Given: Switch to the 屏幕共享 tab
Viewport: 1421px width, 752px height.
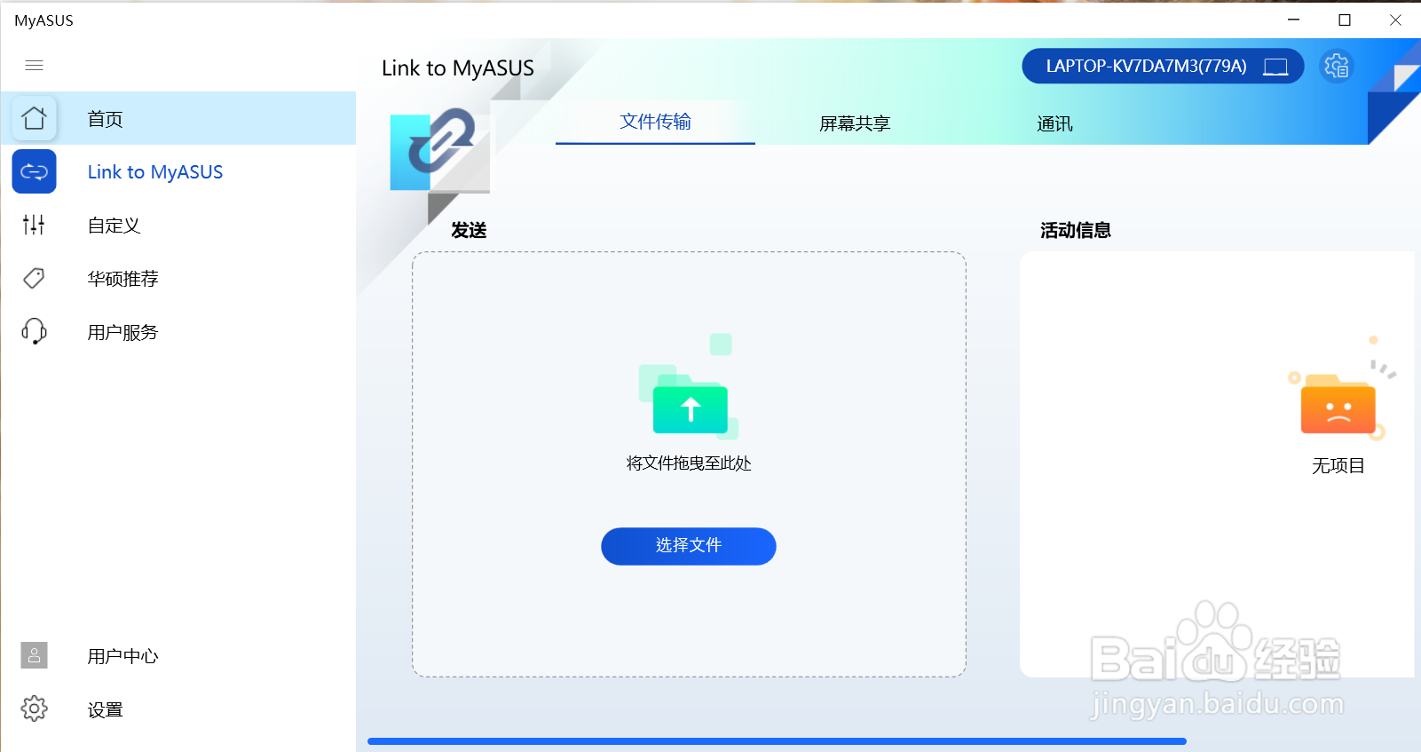Looking at the screenshot, I should tap(855, 123).
